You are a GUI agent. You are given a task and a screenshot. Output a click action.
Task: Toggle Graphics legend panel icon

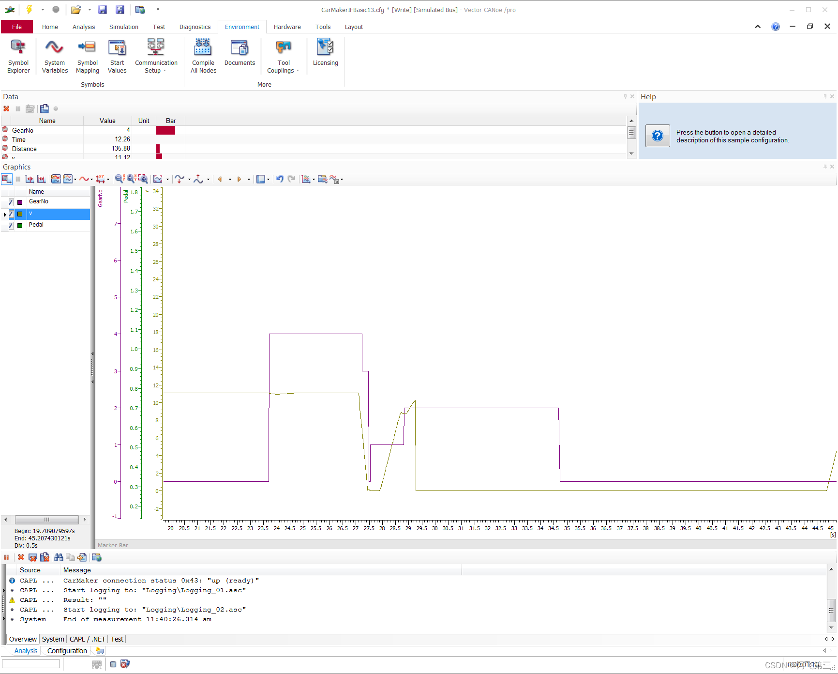6,179
